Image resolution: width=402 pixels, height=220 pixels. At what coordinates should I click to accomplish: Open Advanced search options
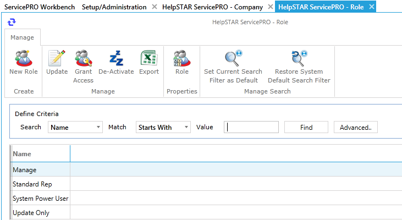(x=356, y=127)
